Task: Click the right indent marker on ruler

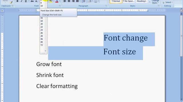Action: click(148, 10)
